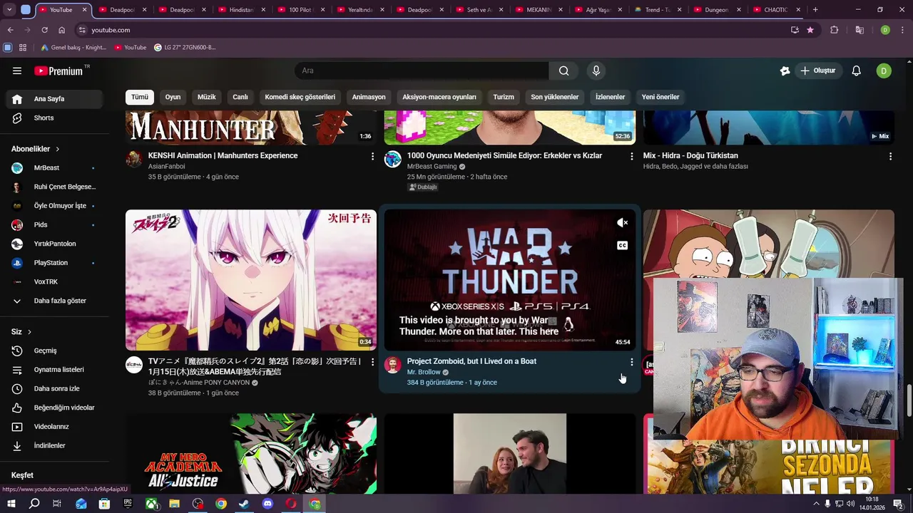Click the sparkle icon left of Oluştur
913x513 pixels.
coord(785,71)
